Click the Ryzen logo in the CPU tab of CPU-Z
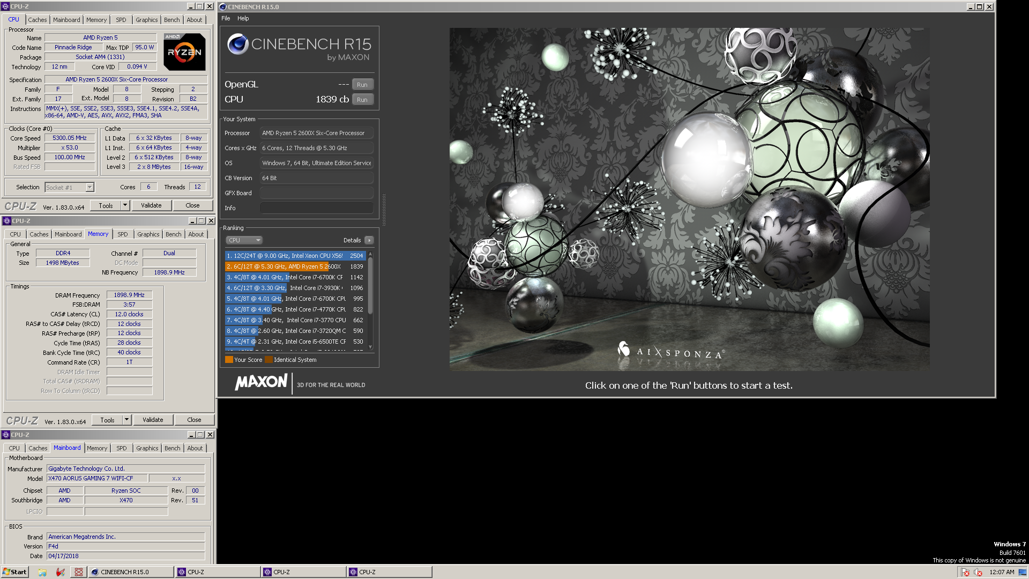This screenshot has width=1029, height=579. [184, 52]
